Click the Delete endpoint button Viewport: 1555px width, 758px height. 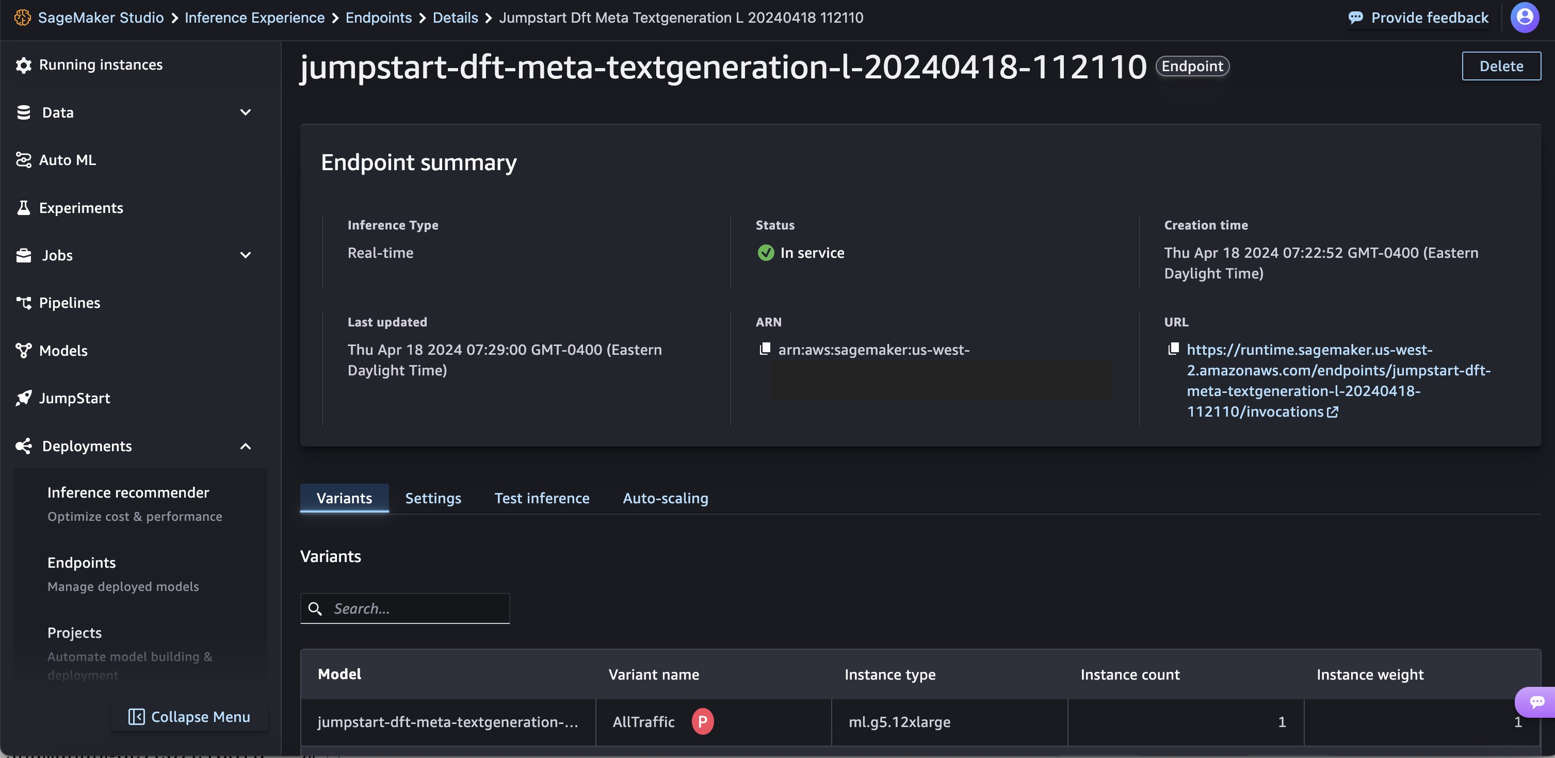pos(1501,67)
